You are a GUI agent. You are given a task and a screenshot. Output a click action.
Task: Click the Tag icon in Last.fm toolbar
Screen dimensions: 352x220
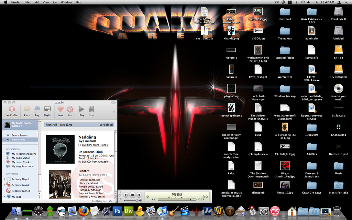click(x=37, y=111)
